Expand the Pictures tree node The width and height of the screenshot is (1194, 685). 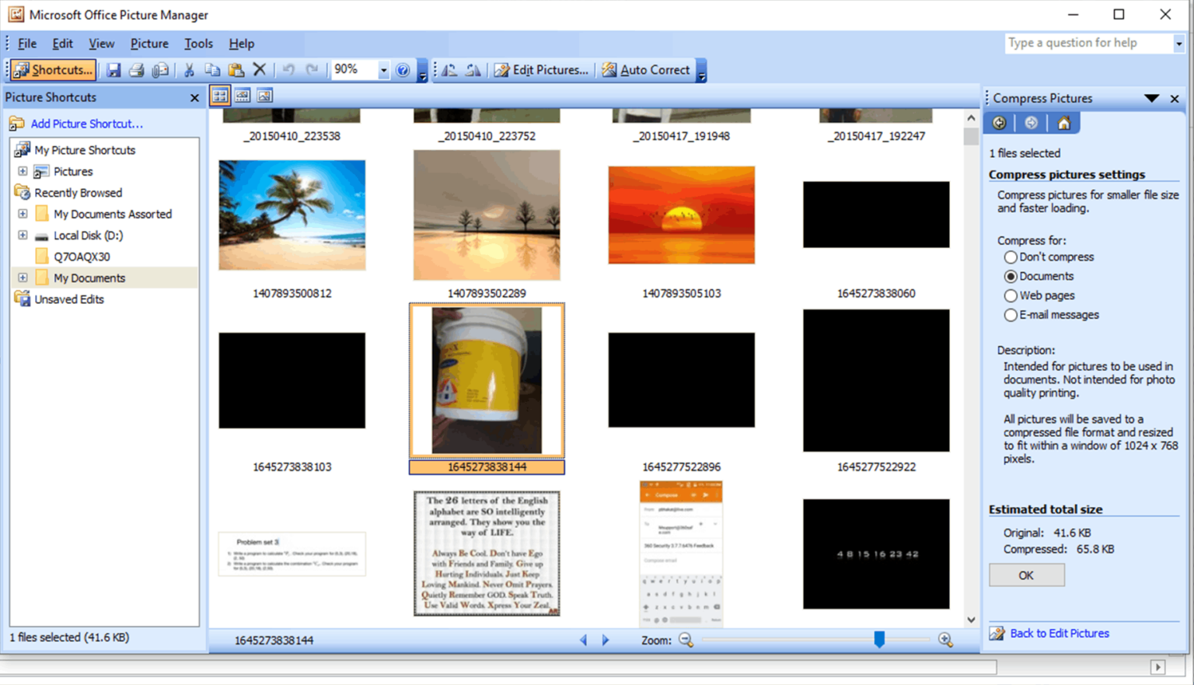tap(23, 171)
